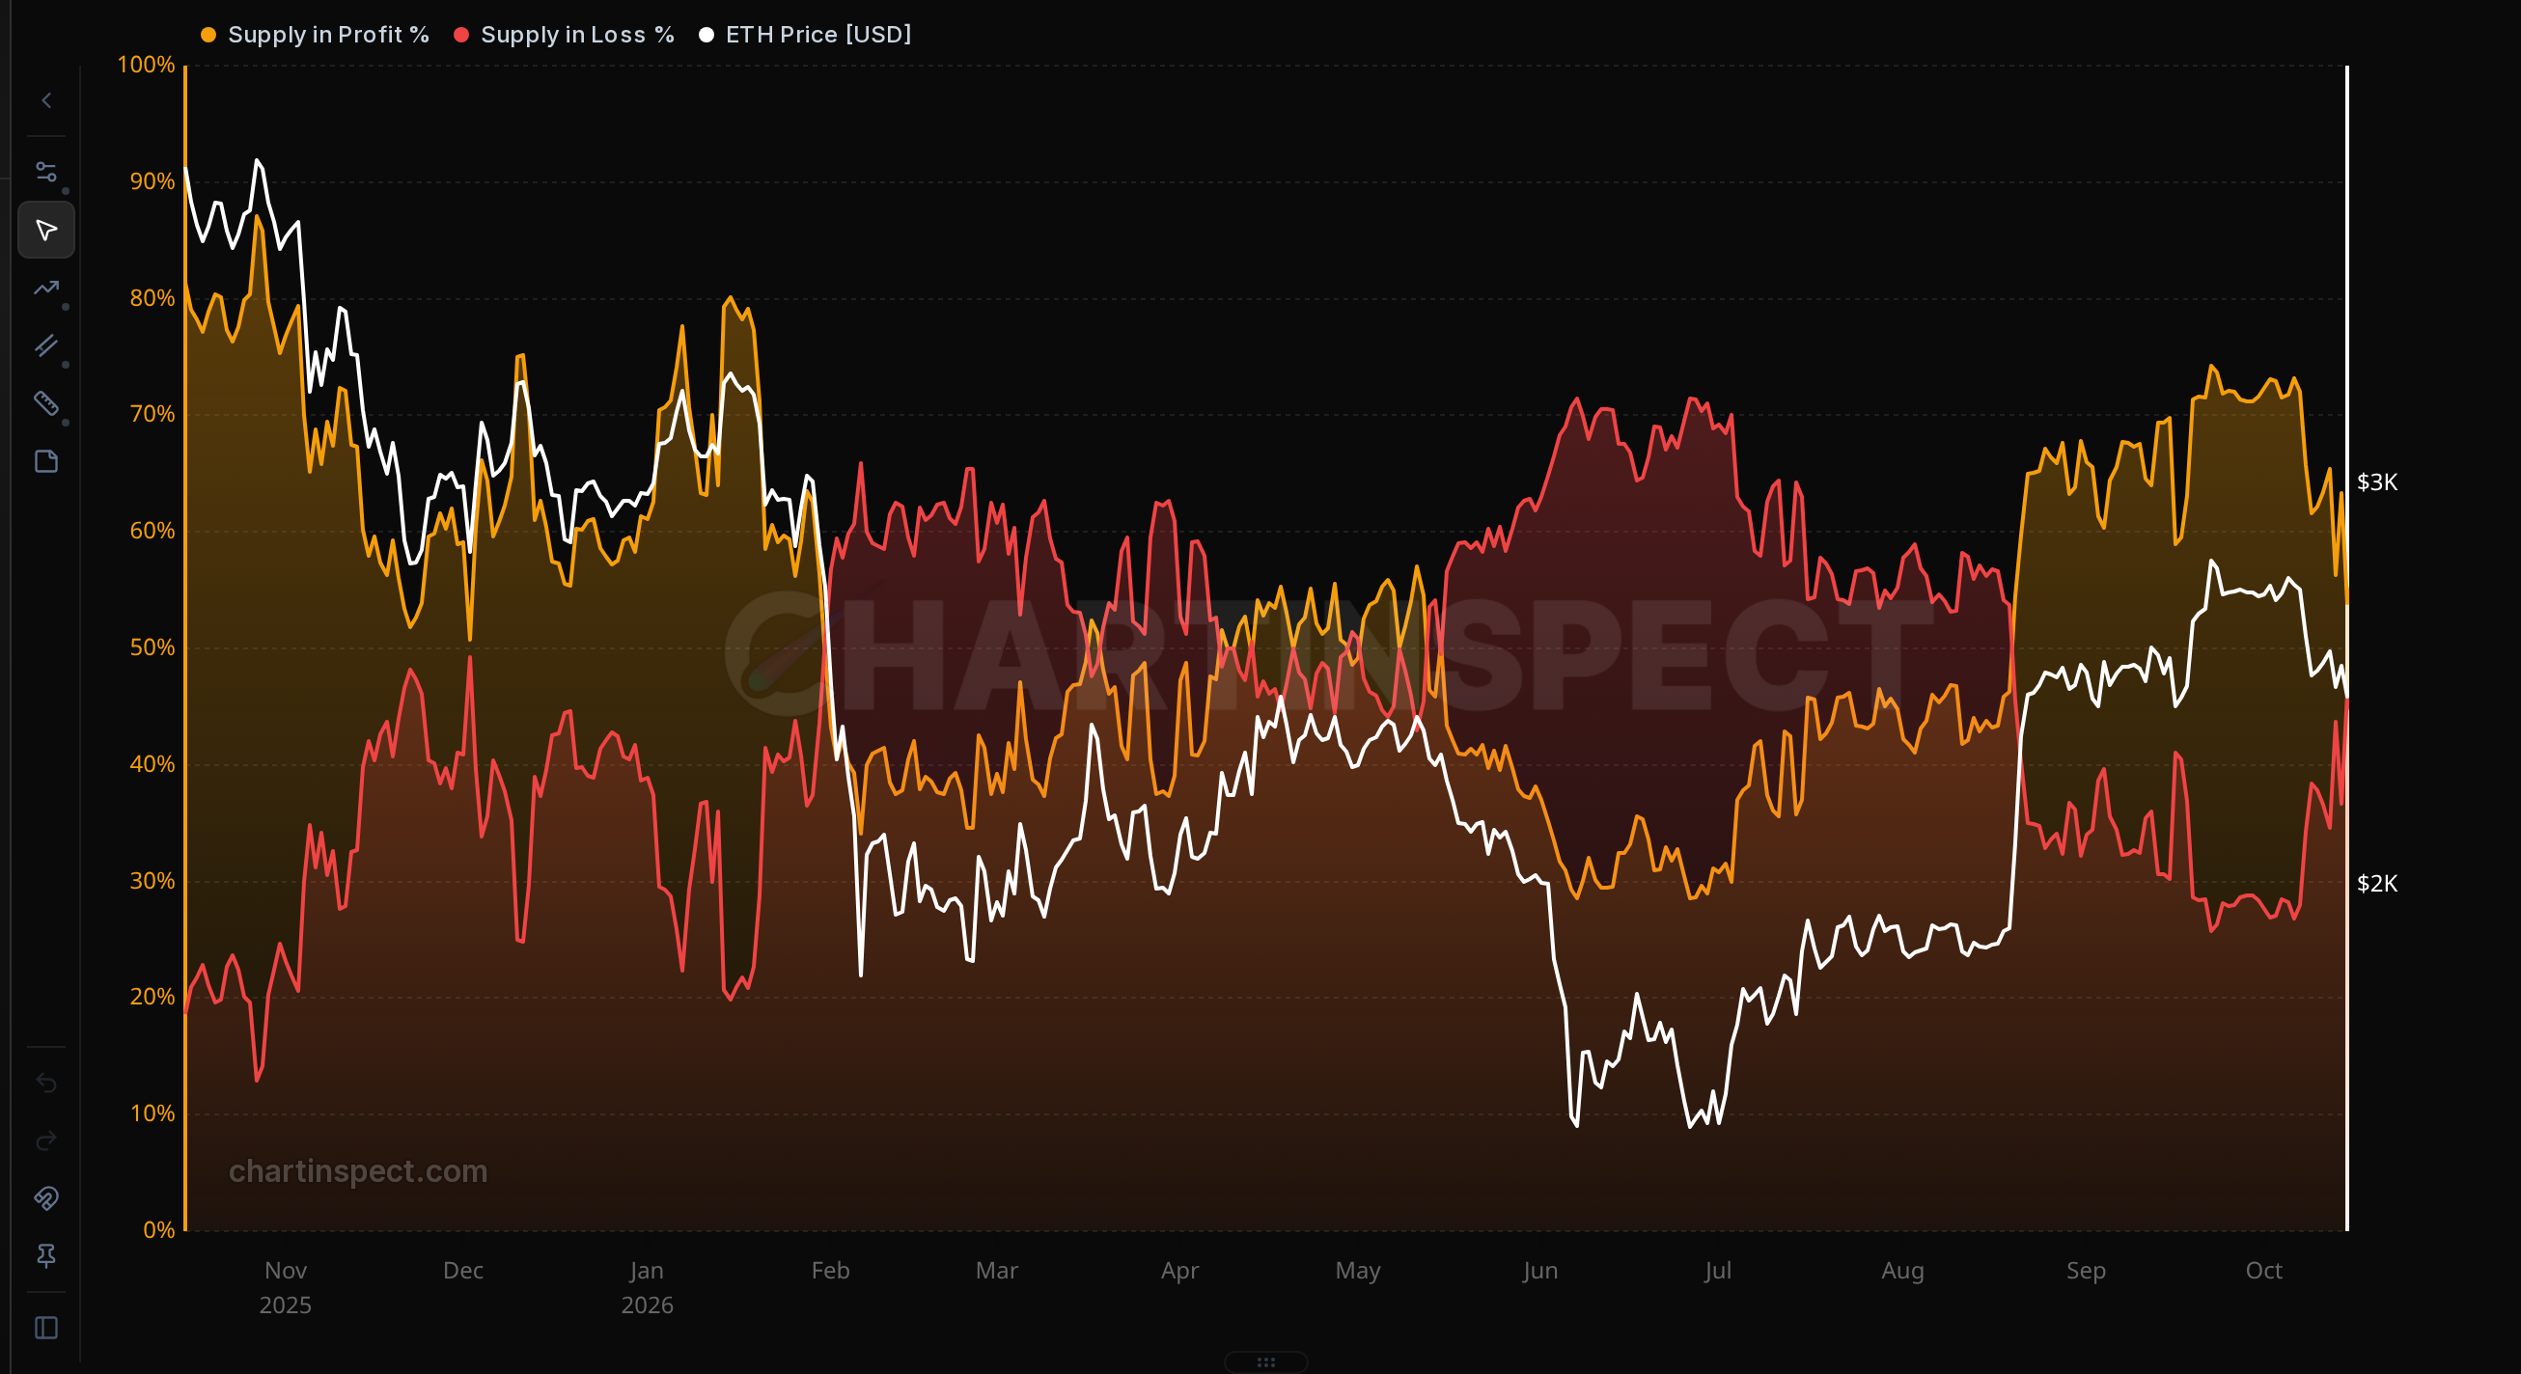Open the chart settings sliders tool
This screenshot has width=2521, height=1374.
coord(46,171)
